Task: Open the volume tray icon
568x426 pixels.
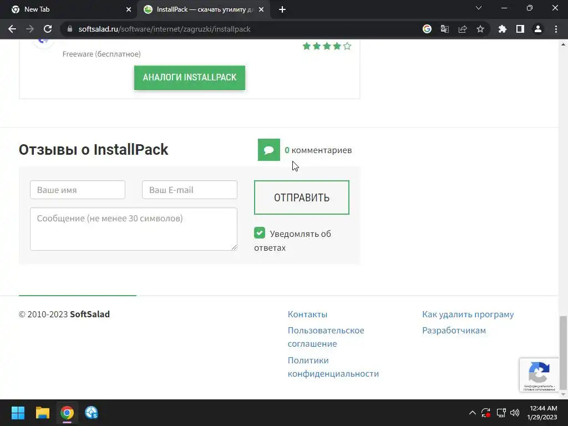Action: click(515, 413)
